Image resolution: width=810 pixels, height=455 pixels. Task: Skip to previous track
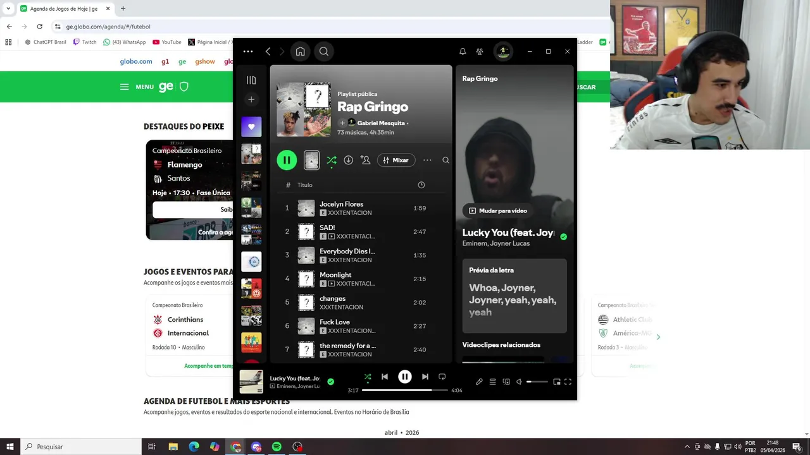tap(385, 377)
